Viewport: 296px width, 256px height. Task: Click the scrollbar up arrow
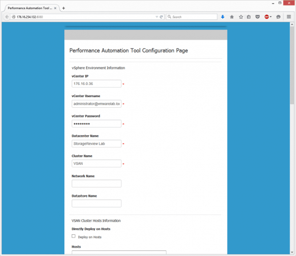[292, 24]
